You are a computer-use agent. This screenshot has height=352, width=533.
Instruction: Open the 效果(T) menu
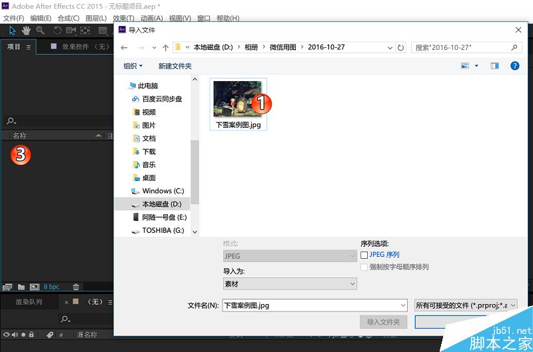point(123,18)
